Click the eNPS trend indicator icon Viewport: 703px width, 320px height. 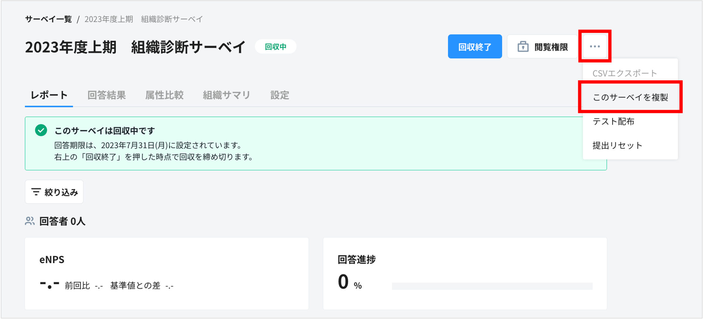pyautogui.click(x=49, y=285)
